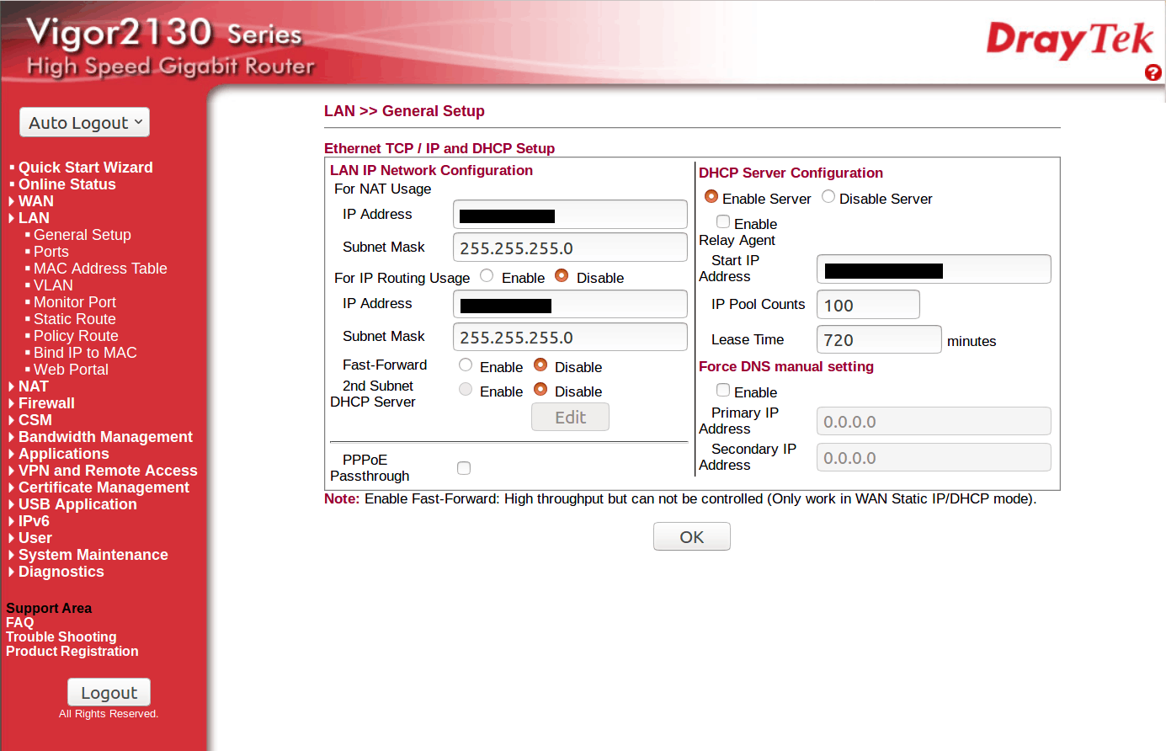Open the Auto Logout dropdown
The image size is (1166, 751).
[x=85, y=122]
